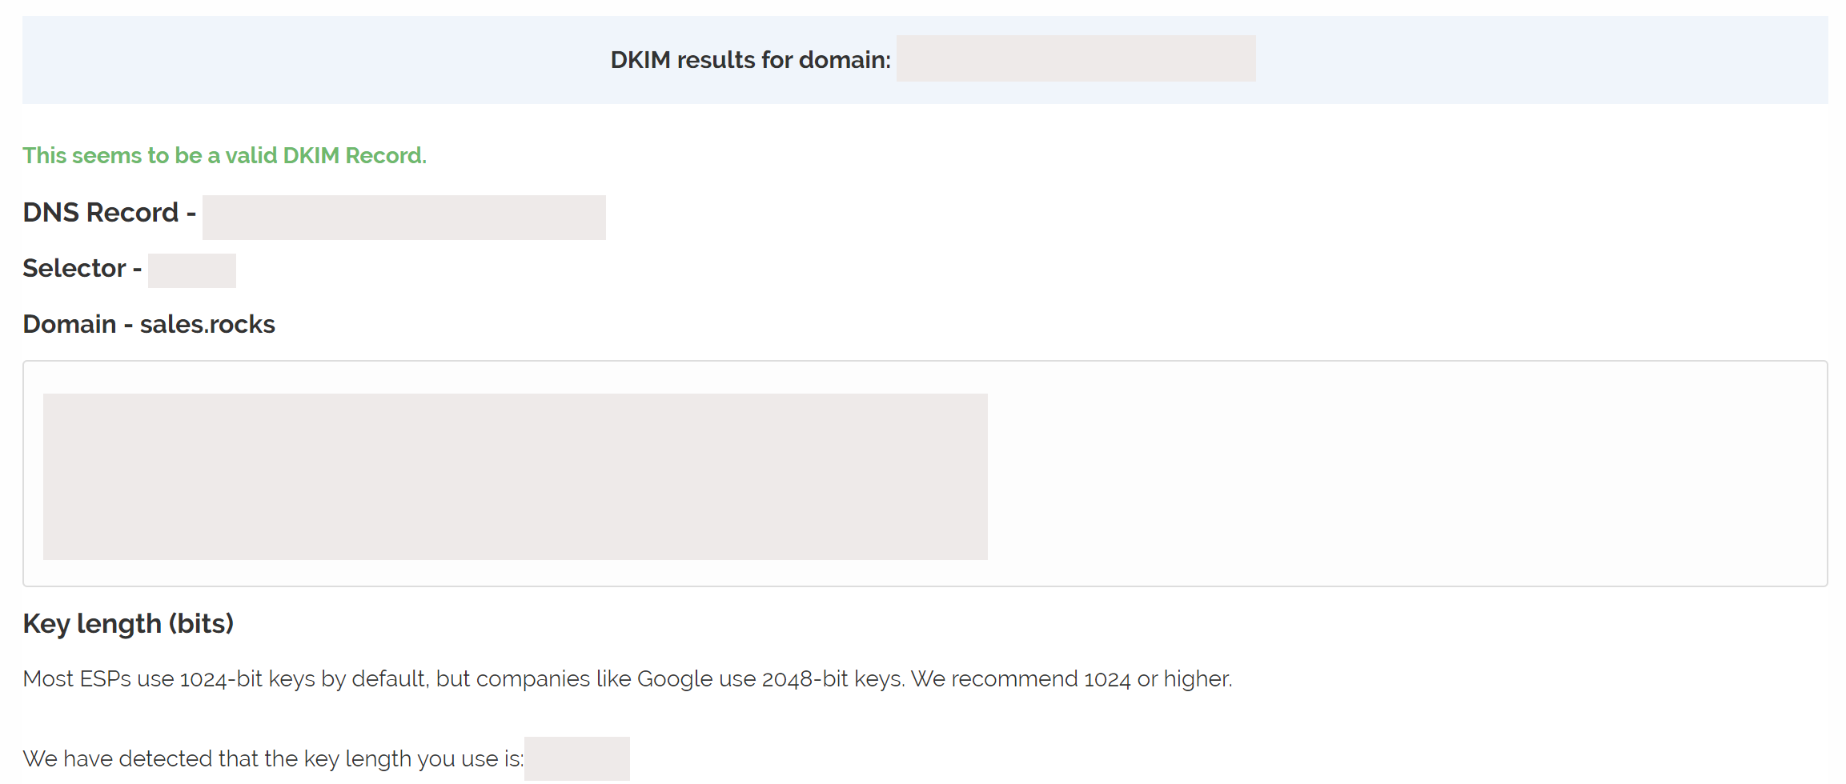Click the "2048-bit keys" phrase
Viewport: 1846px width, 784px height.
[x=832, y=679]
